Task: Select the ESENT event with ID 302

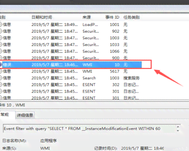Action: (71, 85)
